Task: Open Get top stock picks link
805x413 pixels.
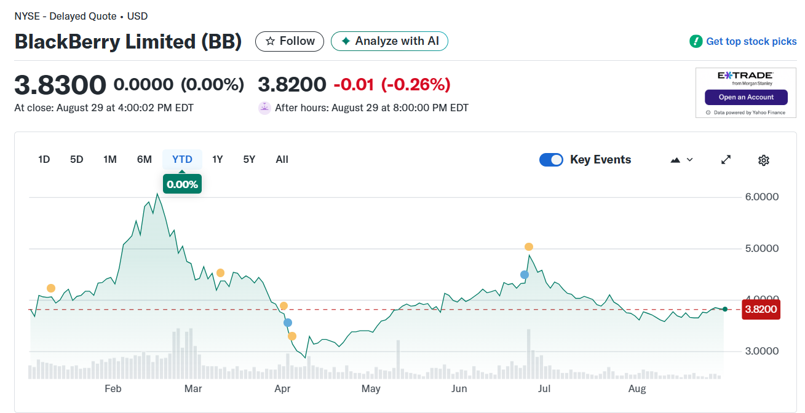Action: click(751, 41)
